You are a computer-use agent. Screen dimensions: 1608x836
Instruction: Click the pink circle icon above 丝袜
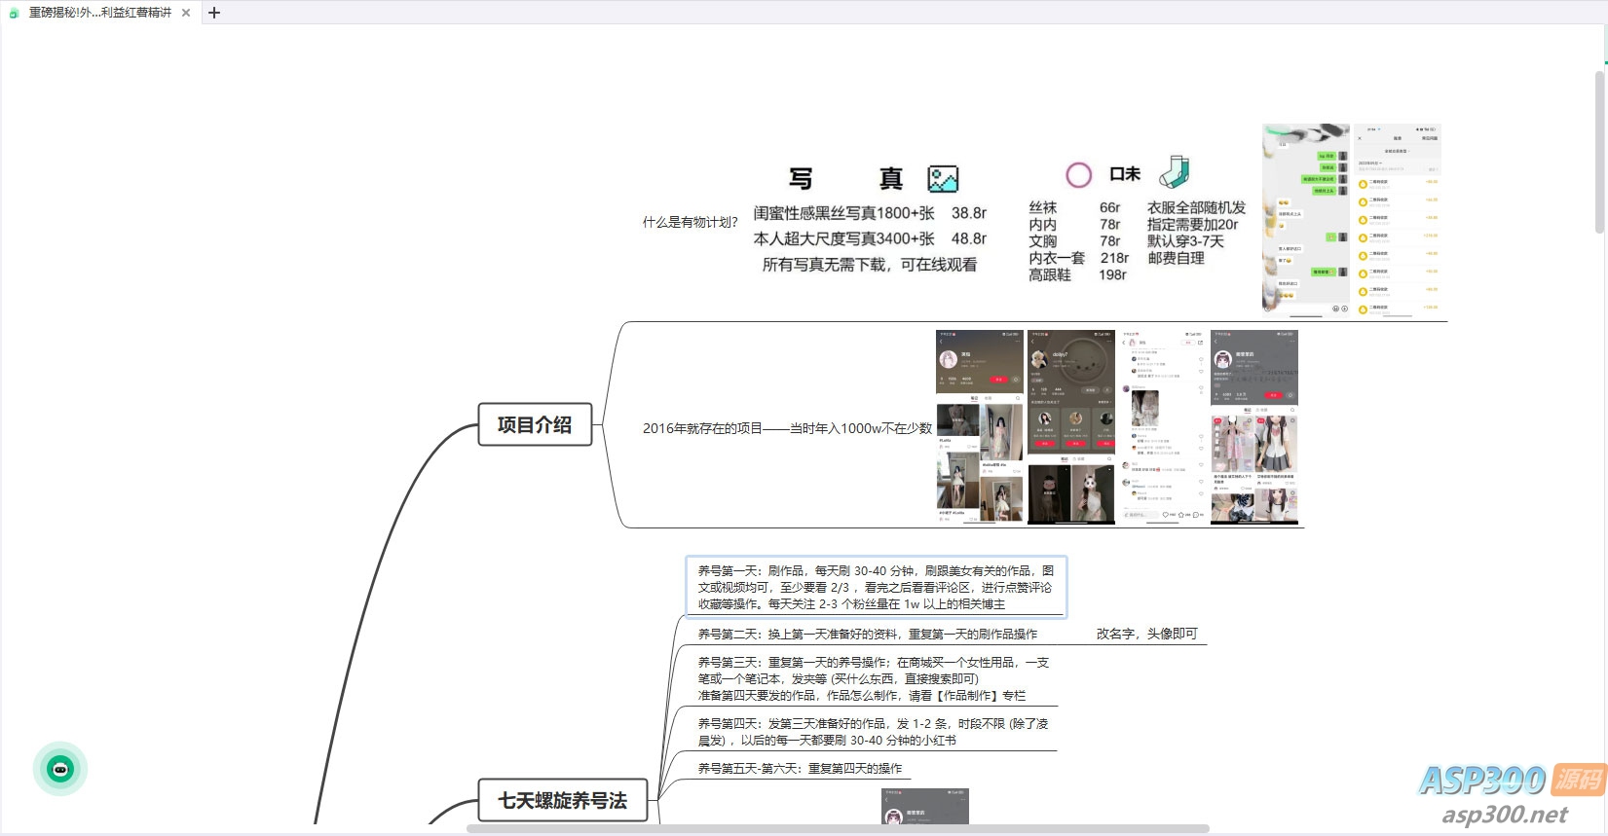click(1078, 175)
